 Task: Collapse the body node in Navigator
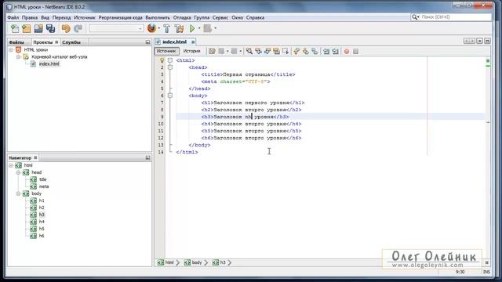(x=18, y=193)
